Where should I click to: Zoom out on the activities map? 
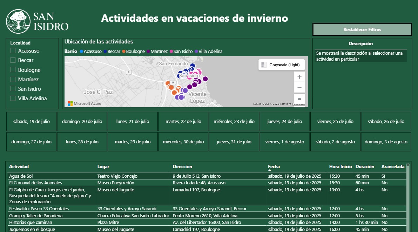(x=299, y=87)
